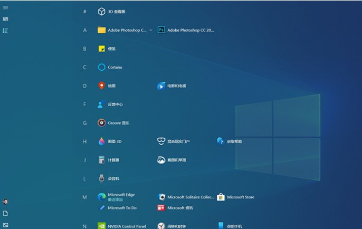Switch to the all apps list view
362x229 pixels.
(6, 31)
